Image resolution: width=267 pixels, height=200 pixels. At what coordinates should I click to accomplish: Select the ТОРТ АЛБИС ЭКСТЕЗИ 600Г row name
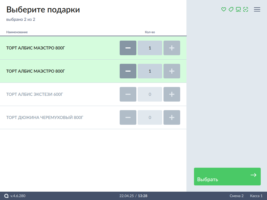[35, 94]
